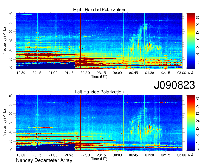
Task: Click the dB unit label of lower colorbar
Action: (190, 154)
